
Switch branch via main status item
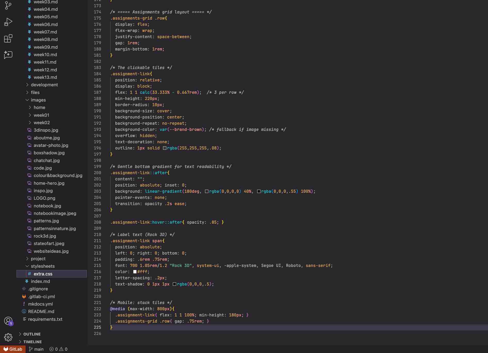click(36, 349)
